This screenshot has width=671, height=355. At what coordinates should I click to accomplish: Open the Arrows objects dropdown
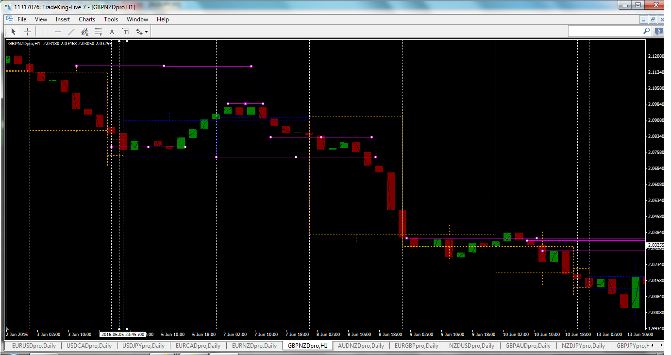point(140,31)
